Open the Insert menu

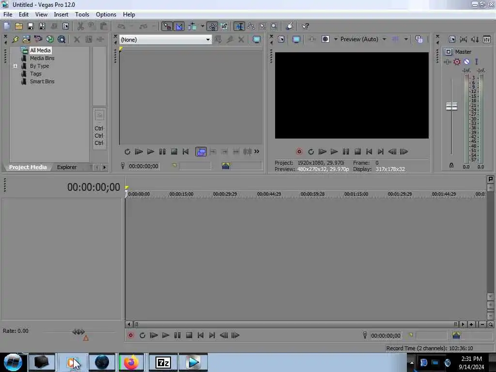[61, 15]
